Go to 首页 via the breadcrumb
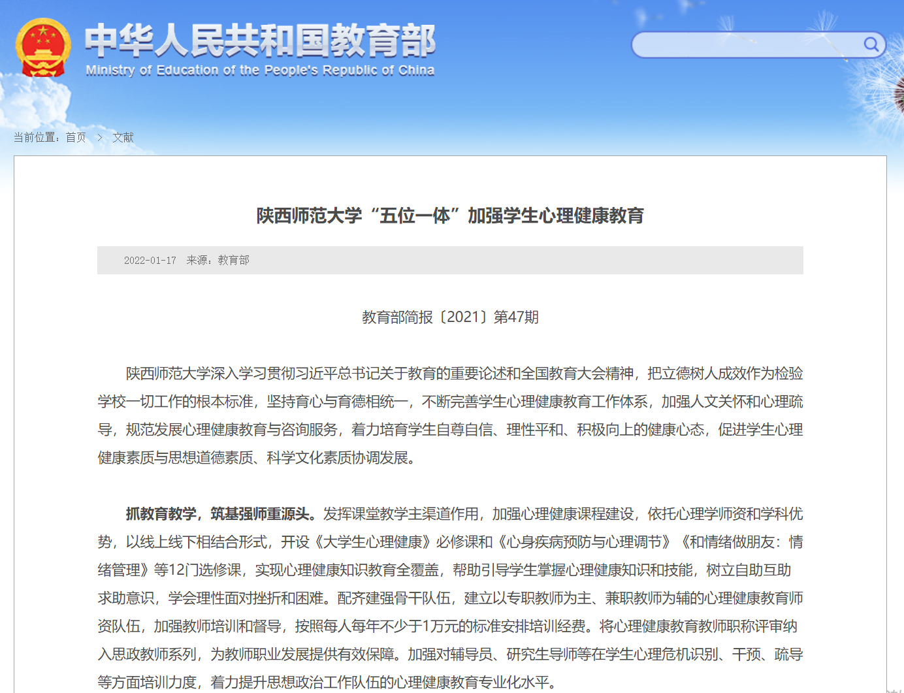The image size is (904, 693). click(x=76, y=137)
